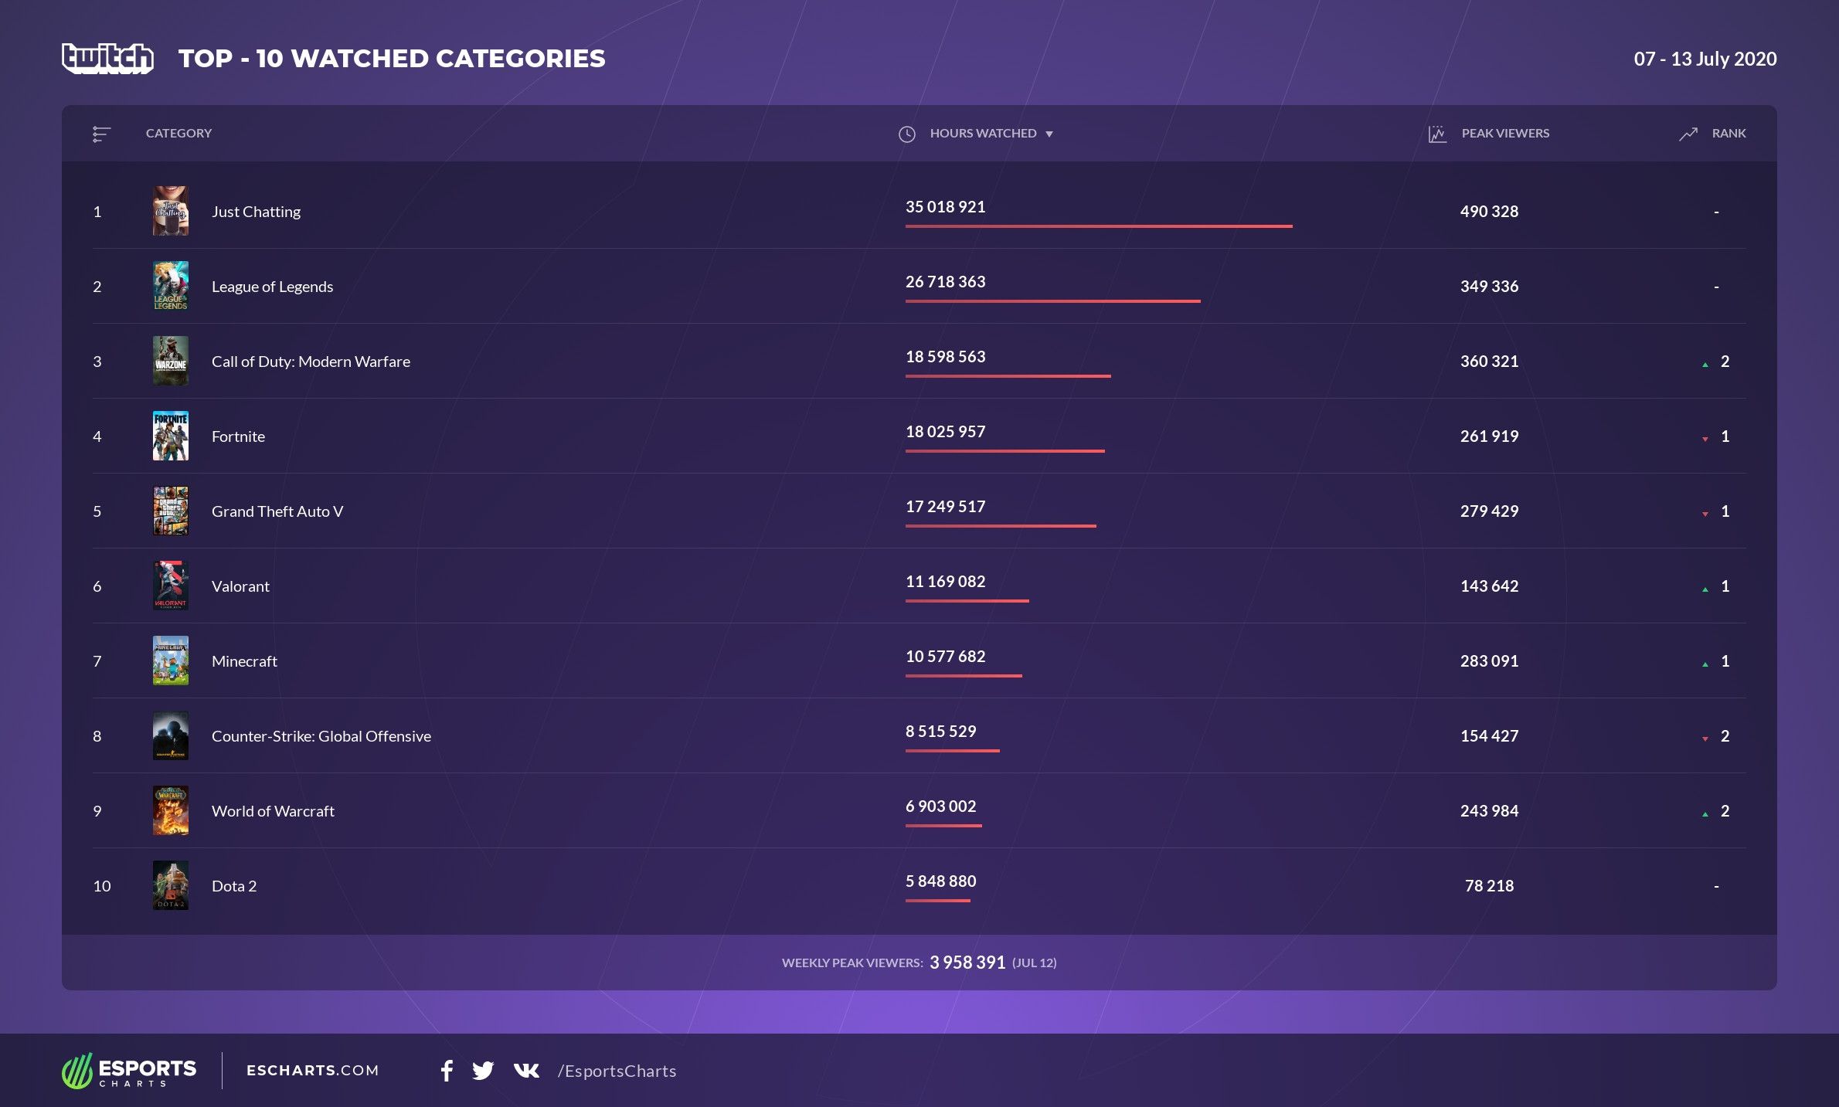
Task: Click the red hours bar for Just Chatting
Action: point(1099,226)
